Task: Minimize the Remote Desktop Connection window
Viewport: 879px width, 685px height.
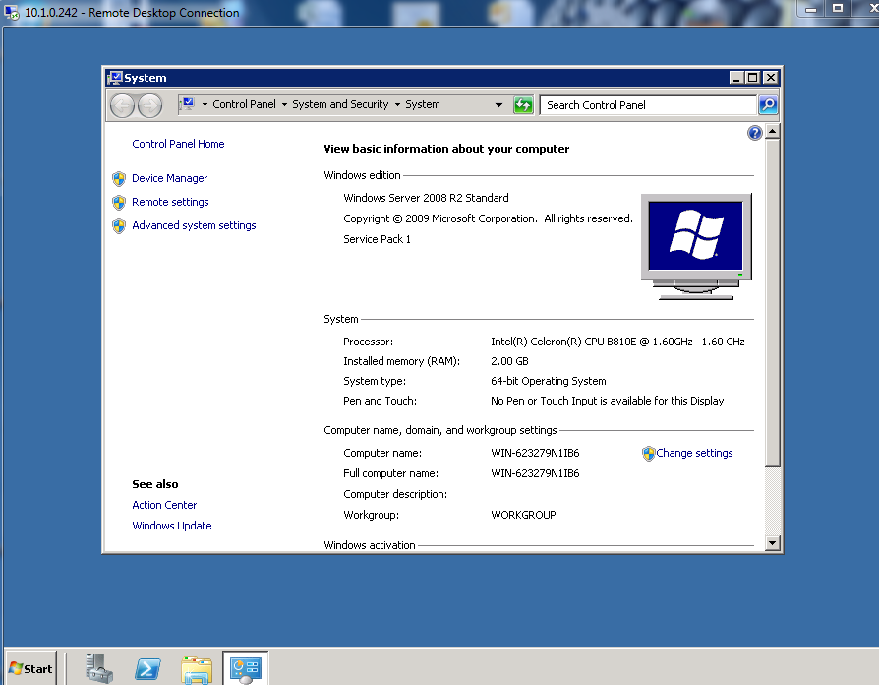Action: (810, 8)
